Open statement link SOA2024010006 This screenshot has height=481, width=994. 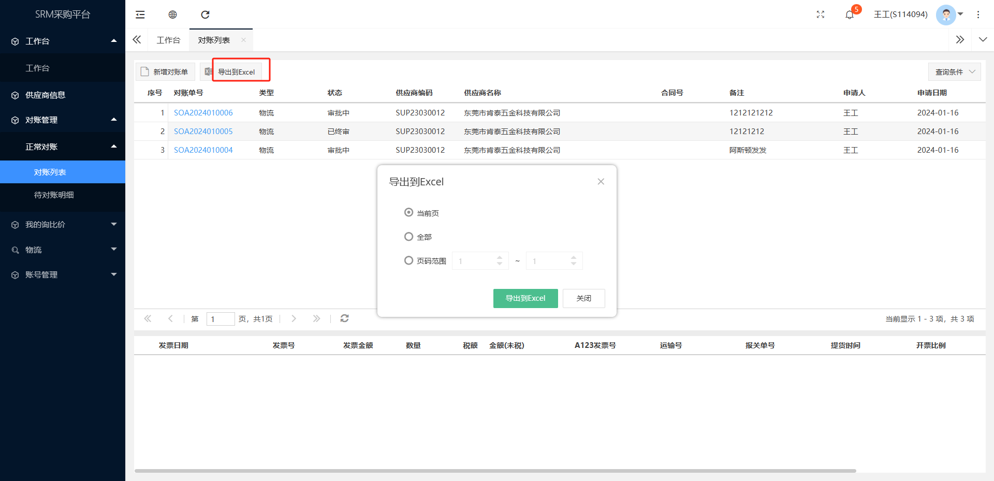pos(203,113)
